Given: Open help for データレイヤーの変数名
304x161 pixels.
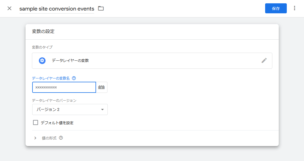Looking at the screenshot, I should [74, 78].
